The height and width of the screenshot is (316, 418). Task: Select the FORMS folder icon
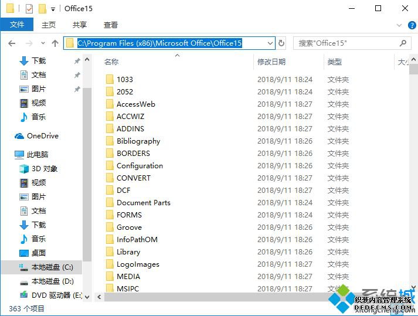point(110,215)
